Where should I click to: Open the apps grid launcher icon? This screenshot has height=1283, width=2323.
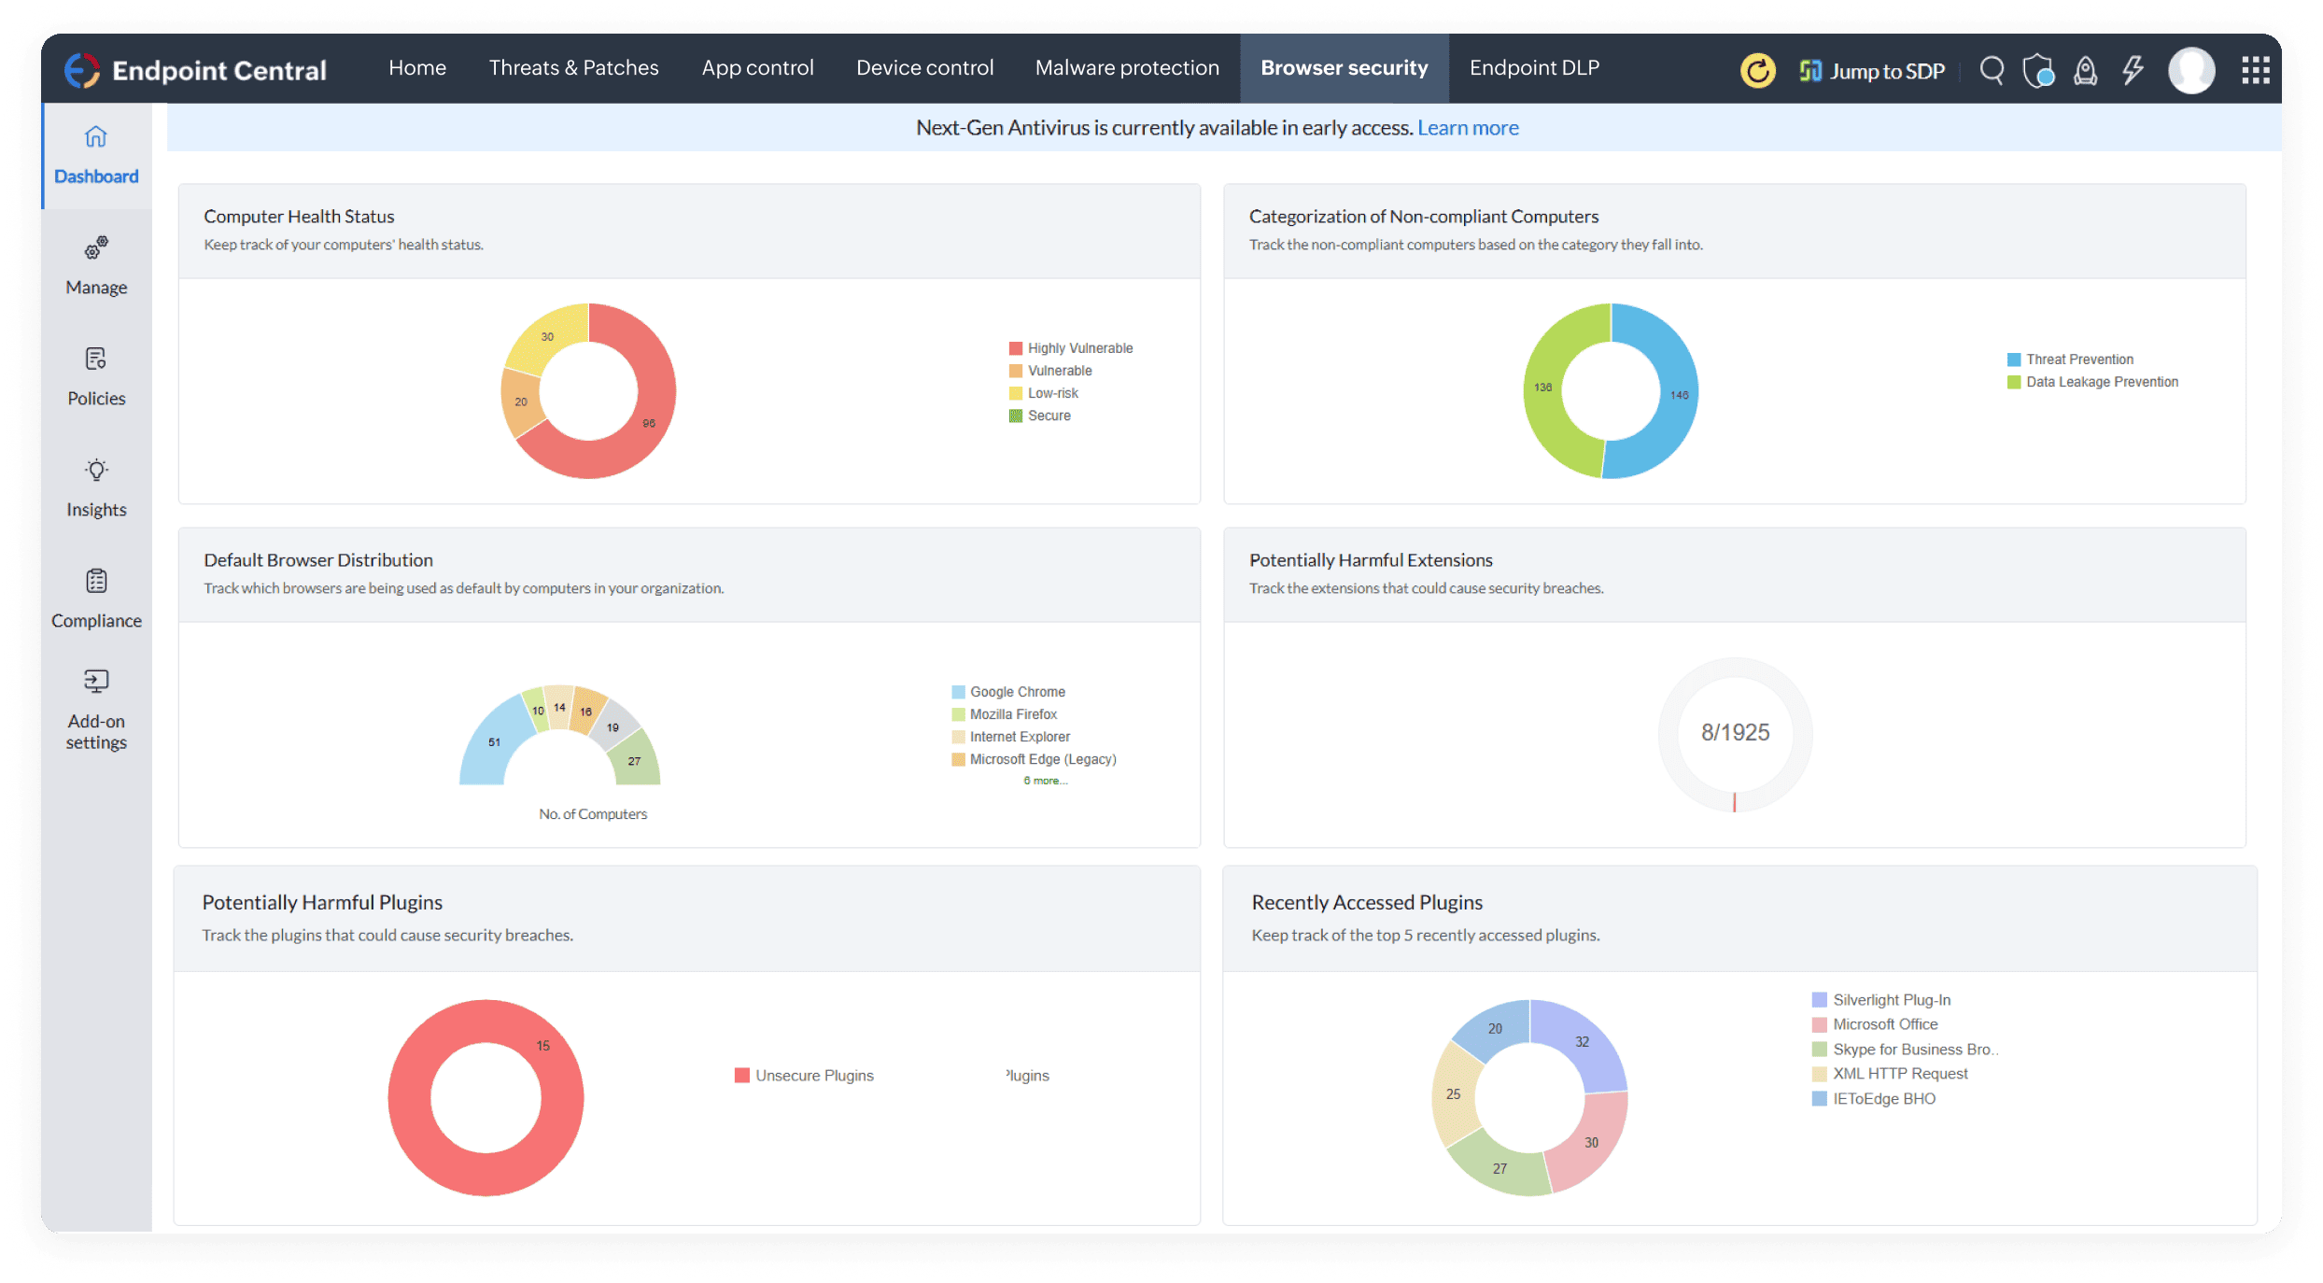point(2255,71)
